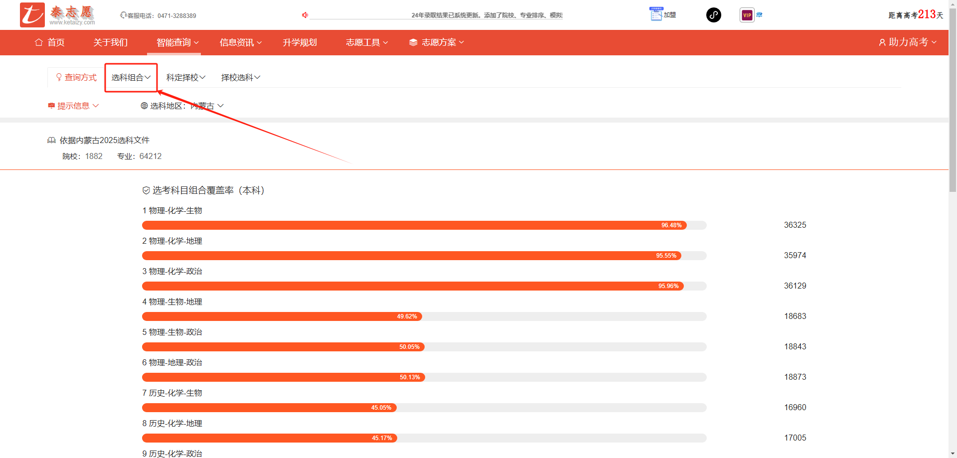
Task: Click the 加盟 franchise icon
Action: pyautogui.click(x=656, y=14)
